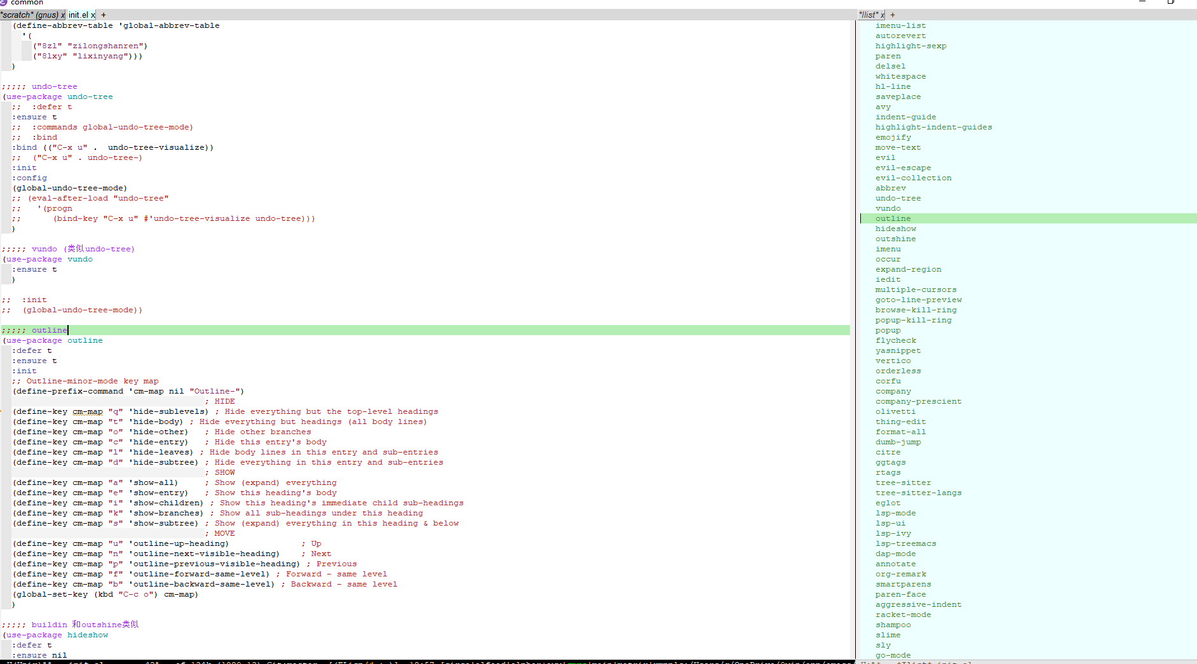
Task: Close the *scratch* (gnus) tab
Action: tap(63, 15)
